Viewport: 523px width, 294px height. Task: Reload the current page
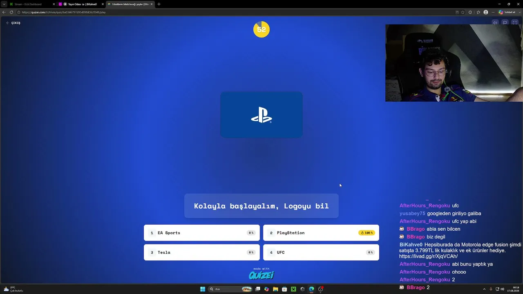11,12
